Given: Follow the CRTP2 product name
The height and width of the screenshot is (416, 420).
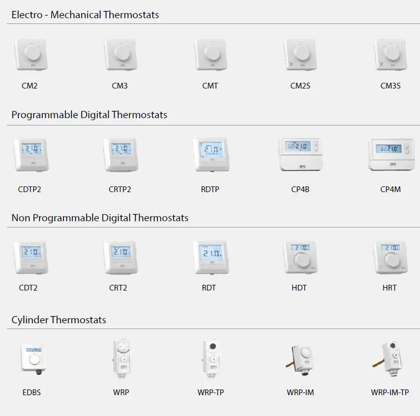Looking at the screenshot, I should click(x=120, y=190).
